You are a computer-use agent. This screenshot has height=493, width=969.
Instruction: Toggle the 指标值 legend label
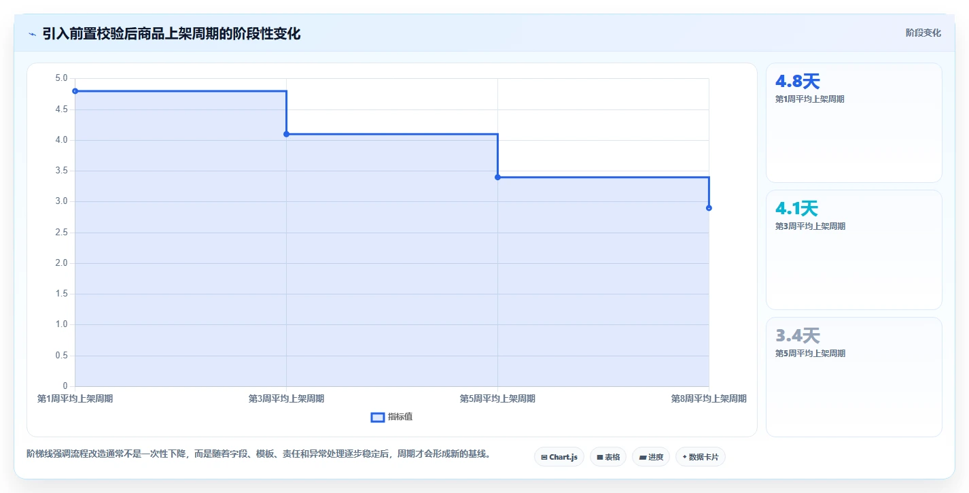pyautogui.click(x=400, y=417)
